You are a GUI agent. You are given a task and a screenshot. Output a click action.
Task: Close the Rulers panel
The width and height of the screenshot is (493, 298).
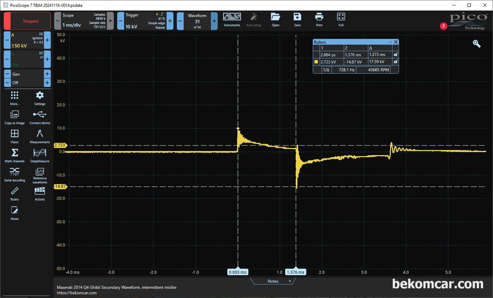click(x=396, y=42)
